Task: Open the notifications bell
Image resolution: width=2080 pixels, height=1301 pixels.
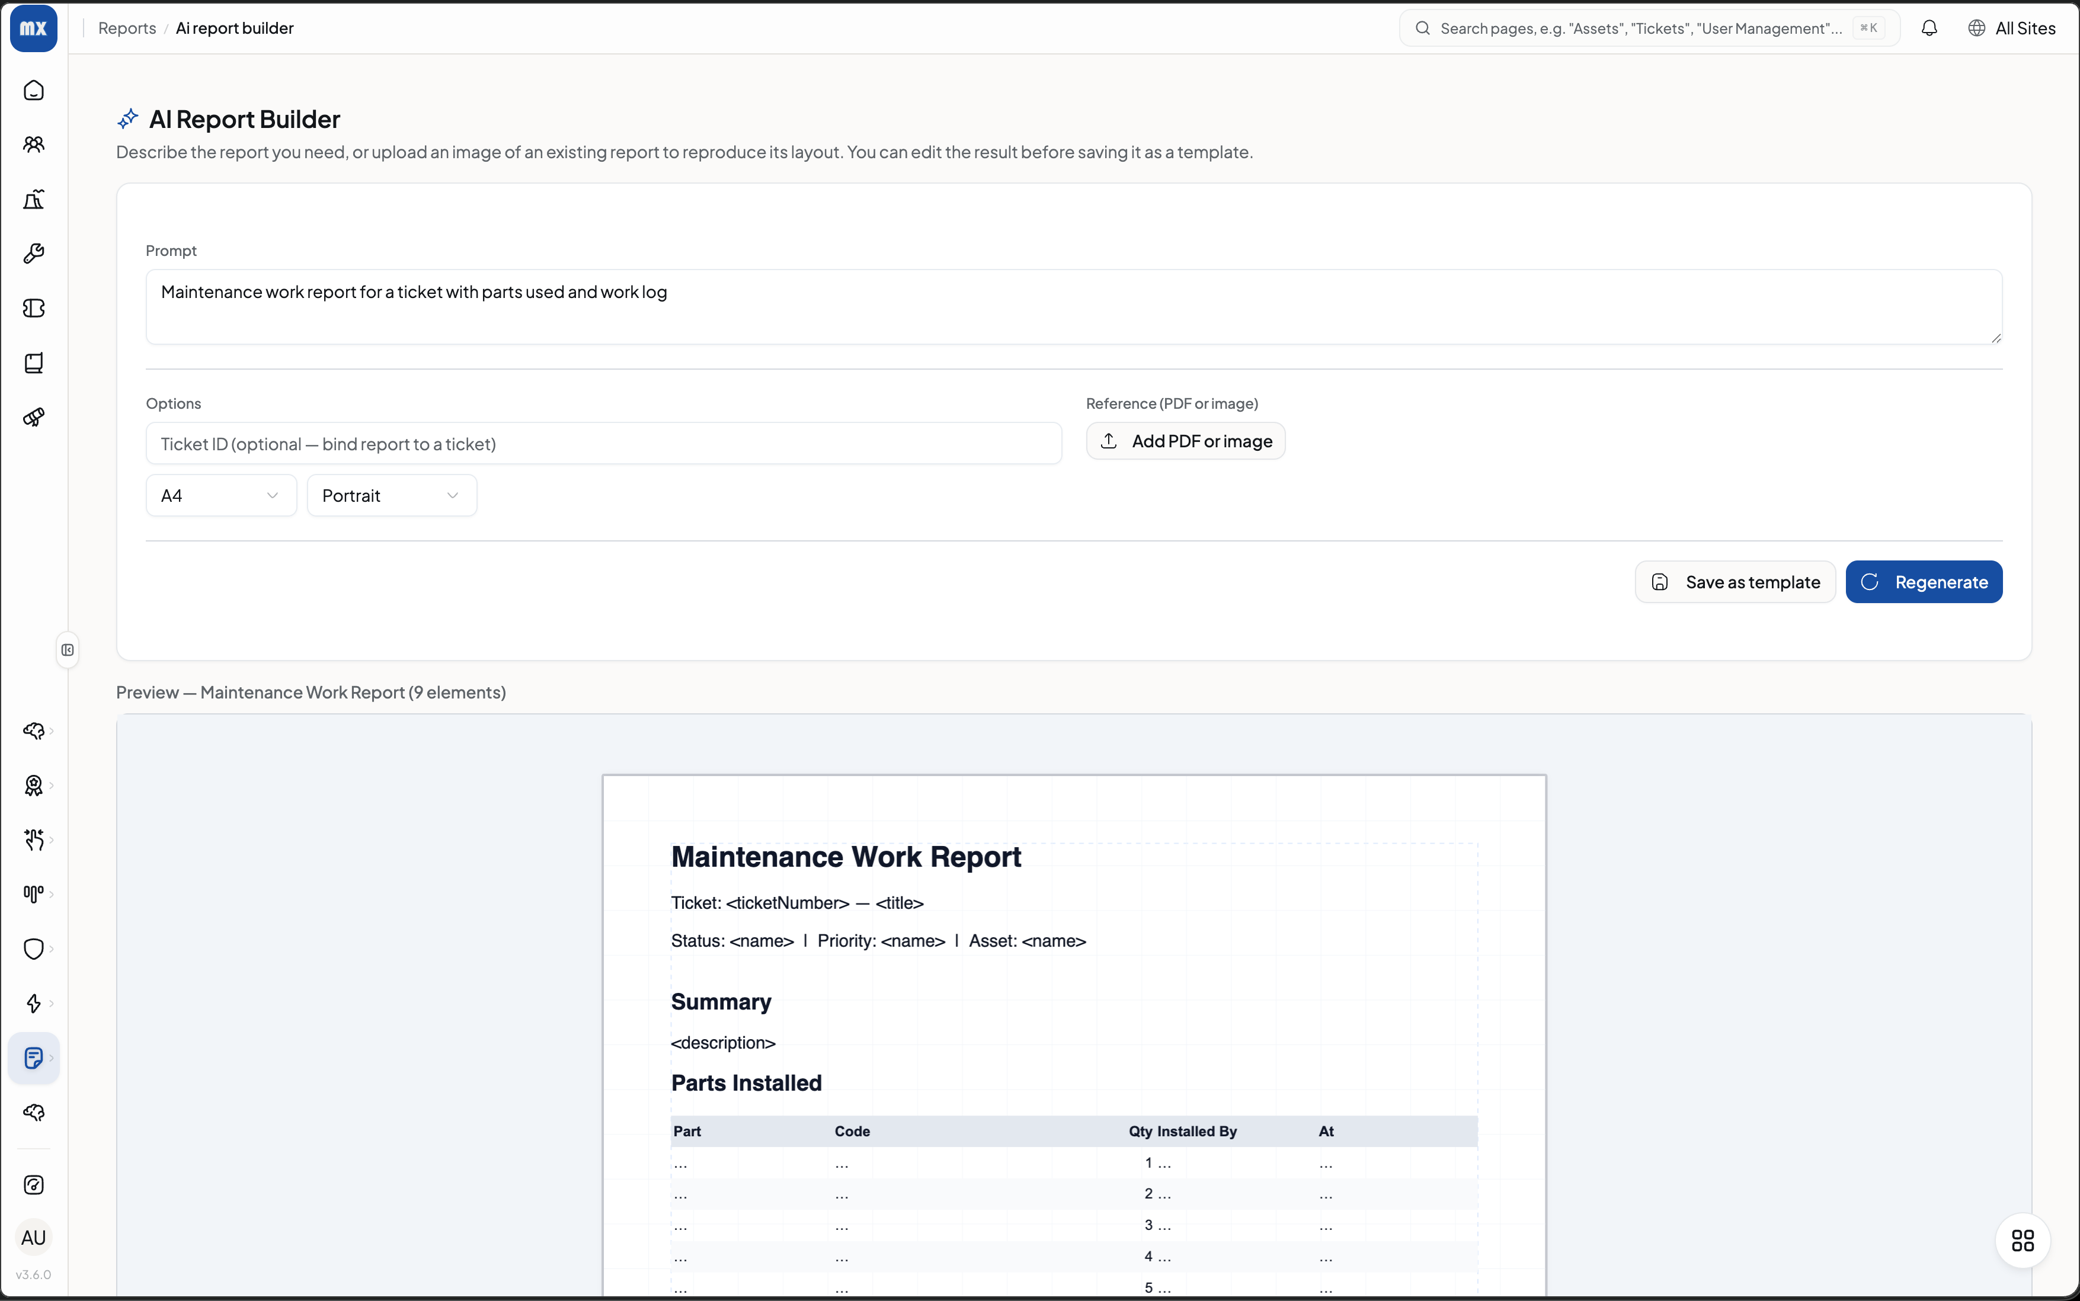Action: pyautogui.click(x=1929, y=28)
